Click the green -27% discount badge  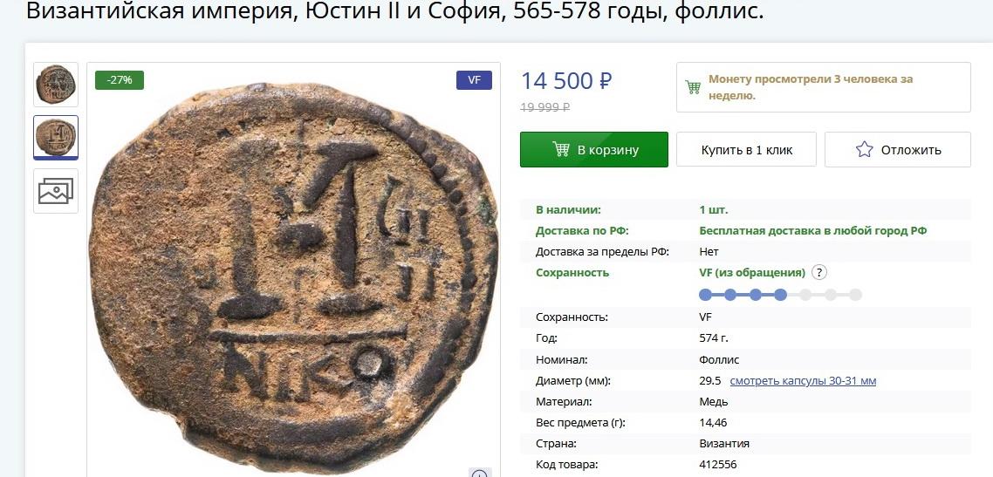pyautogui.click(x=120, y=80)
